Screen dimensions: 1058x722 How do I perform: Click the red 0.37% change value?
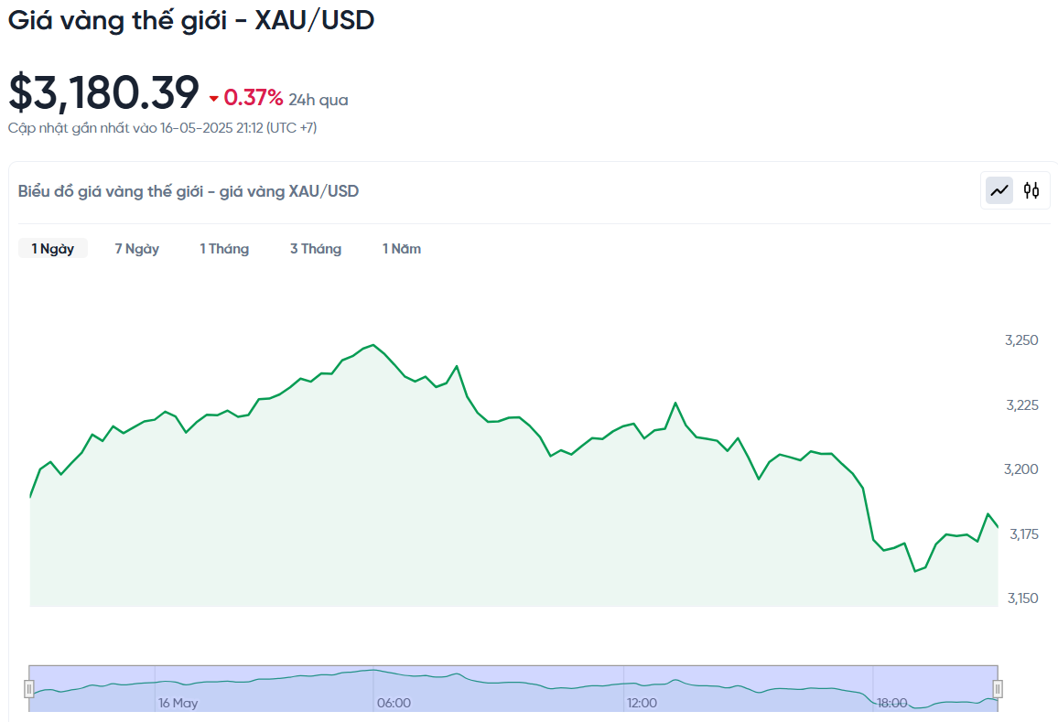253,98
